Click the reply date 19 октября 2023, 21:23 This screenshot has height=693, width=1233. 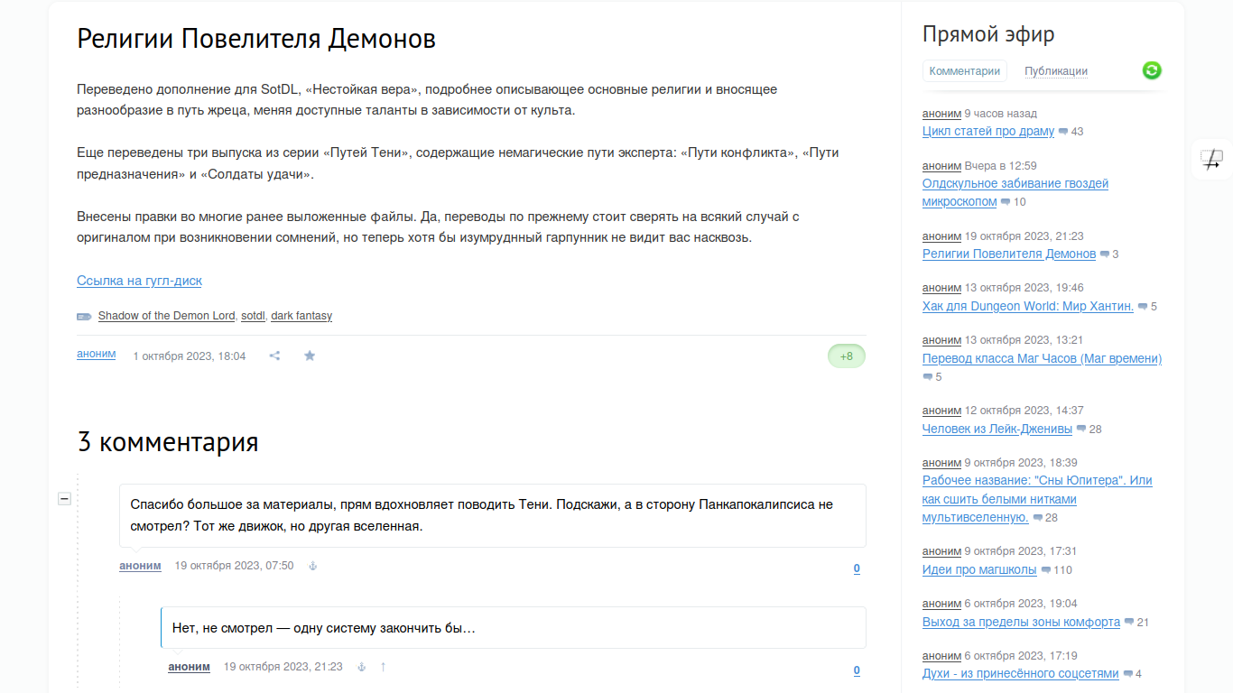click(x=283, y=667)
